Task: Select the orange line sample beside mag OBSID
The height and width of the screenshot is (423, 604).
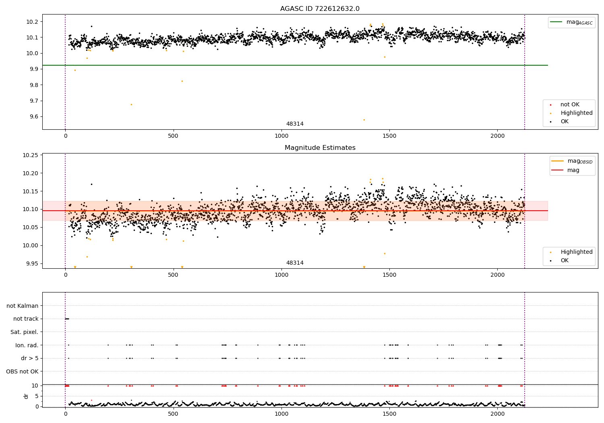Action: pos(557,161)
